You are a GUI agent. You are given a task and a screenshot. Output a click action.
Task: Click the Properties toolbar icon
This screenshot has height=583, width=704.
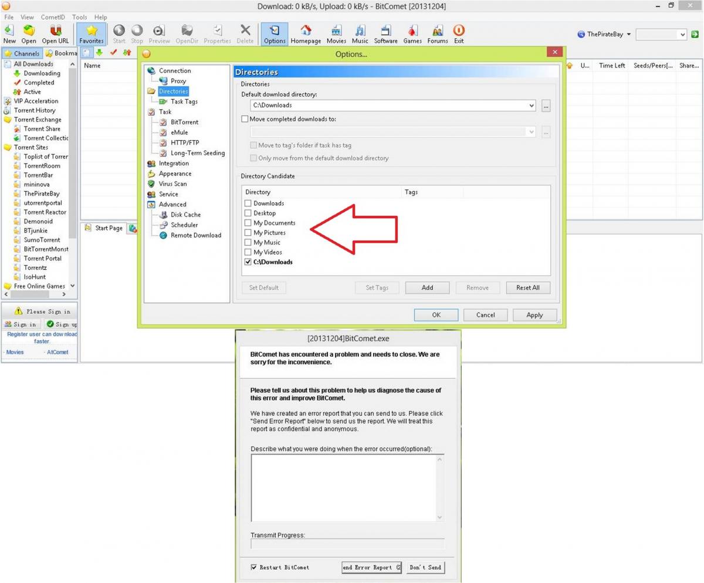[217, 34]
